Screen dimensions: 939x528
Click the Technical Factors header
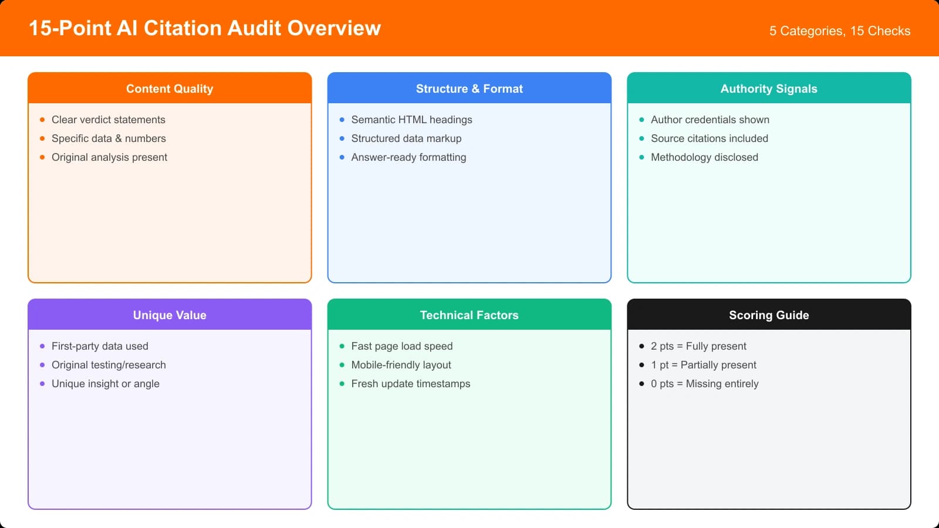(469, 315)
